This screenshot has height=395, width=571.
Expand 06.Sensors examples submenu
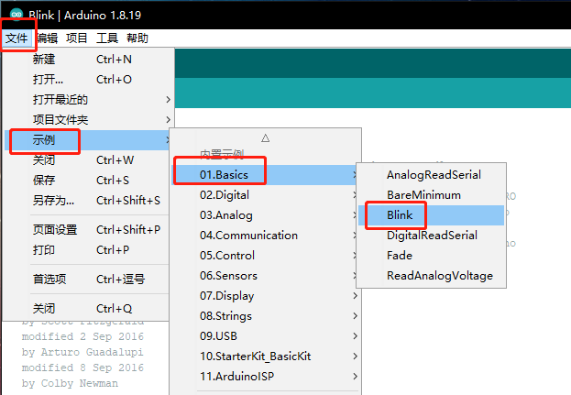click(x=266, y=276)
